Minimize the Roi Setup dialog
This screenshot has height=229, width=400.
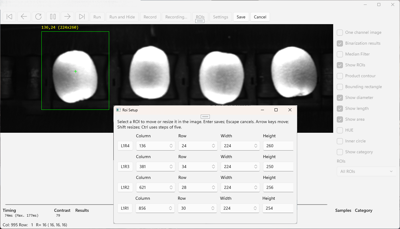262,110
